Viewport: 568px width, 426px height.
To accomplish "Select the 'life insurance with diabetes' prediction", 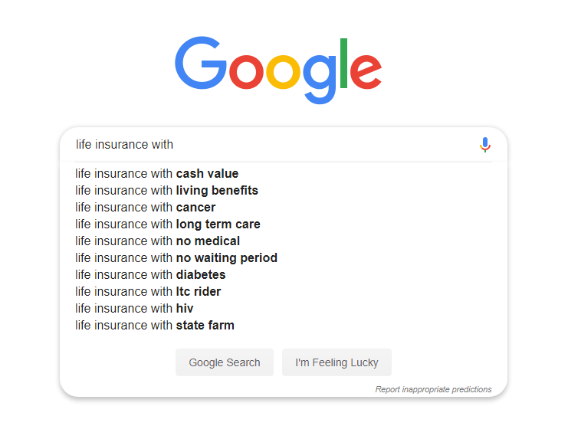I will (284, 275).
